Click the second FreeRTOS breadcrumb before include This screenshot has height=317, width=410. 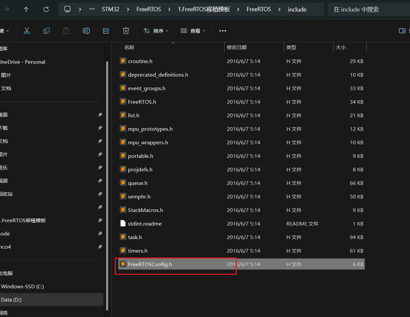[x=259, y=9]
